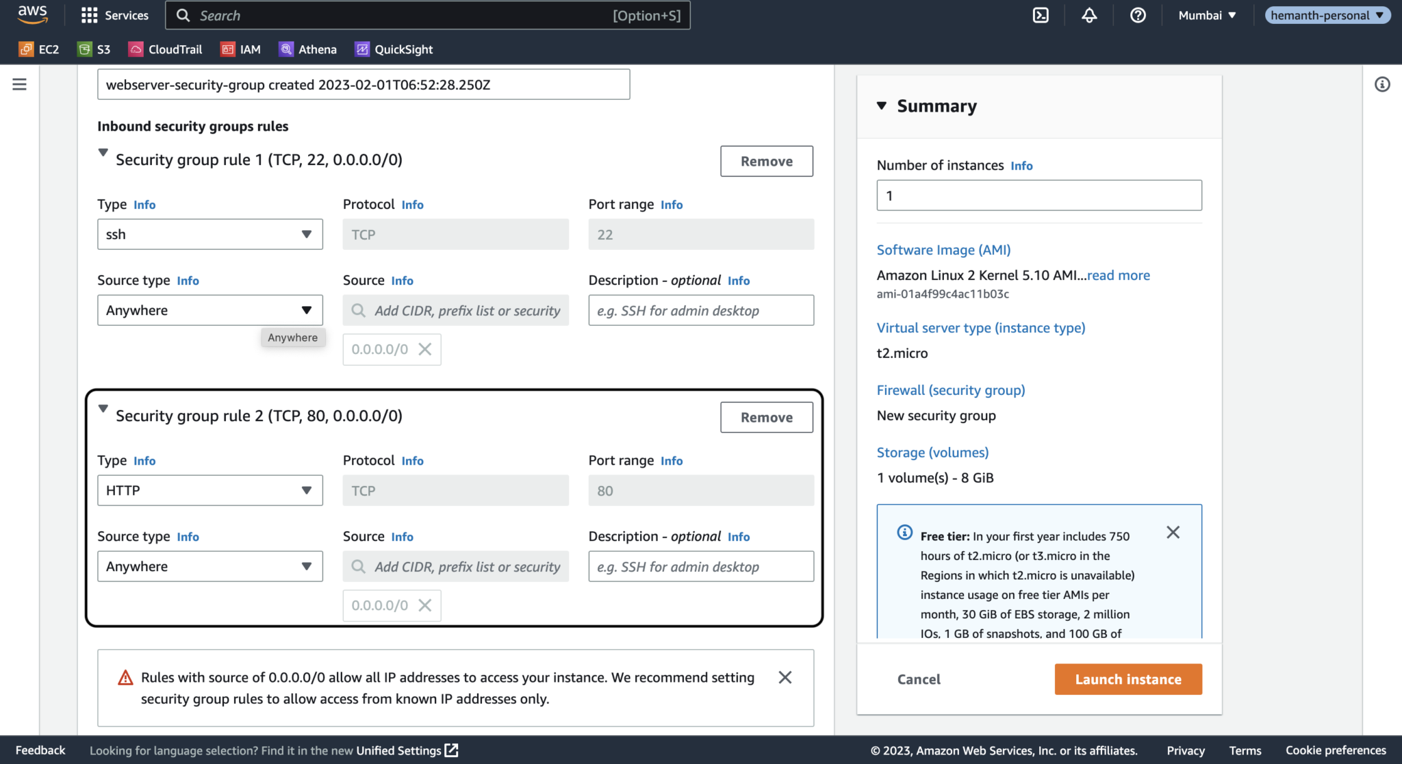Open EC2 from the favorites bar

pos(38,49)
